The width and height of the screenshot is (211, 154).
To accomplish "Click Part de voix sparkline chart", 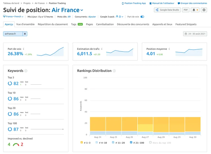I will click(50, 52).
